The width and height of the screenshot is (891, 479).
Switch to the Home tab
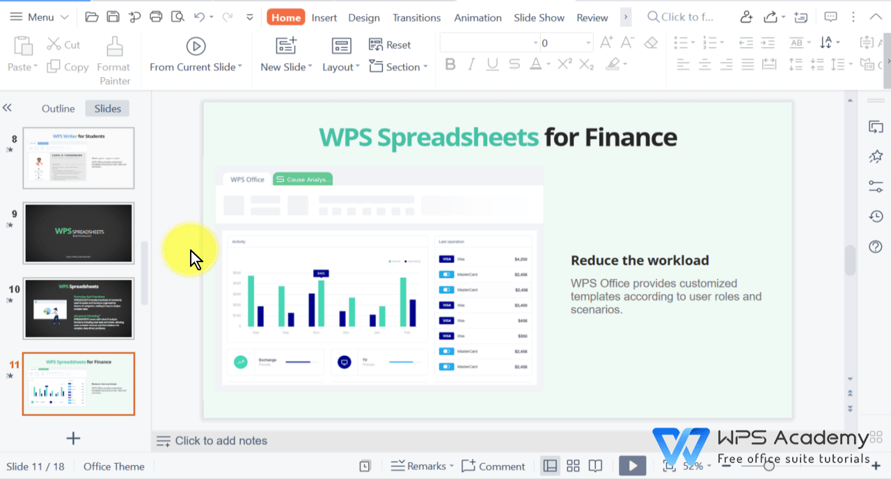[286, 17]
